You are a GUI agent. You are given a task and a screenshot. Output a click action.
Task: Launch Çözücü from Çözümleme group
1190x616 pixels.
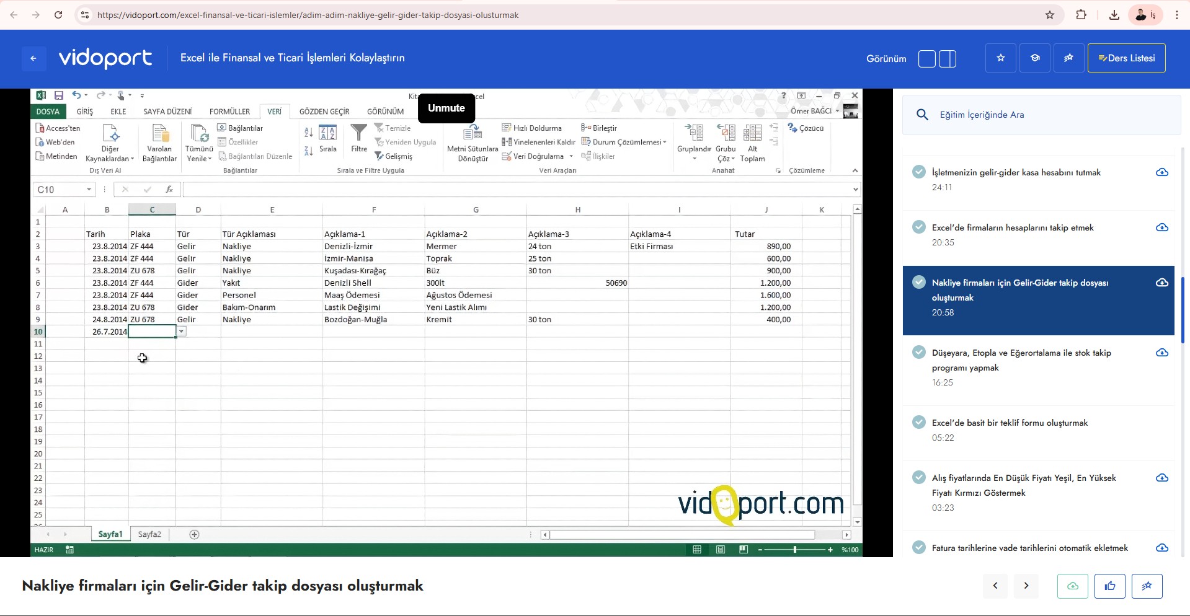coord(806,128)
